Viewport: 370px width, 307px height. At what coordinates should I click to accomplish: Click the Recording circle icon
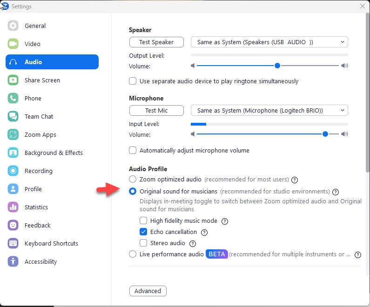(13, 171)
